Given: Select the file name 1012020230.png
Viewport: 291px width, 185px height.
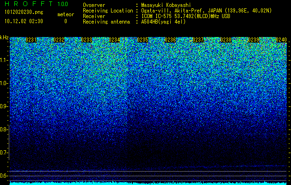Looking at the screenshot, I should coord(24,12).
